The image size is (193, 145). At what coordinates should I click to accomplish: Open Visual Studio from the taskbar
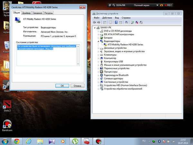52,141
